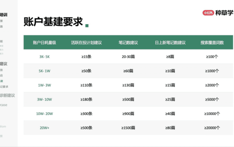Pick the ≥8篇 daily notes cell
This screenshot has height=147, width=234.
pos(170,57)
